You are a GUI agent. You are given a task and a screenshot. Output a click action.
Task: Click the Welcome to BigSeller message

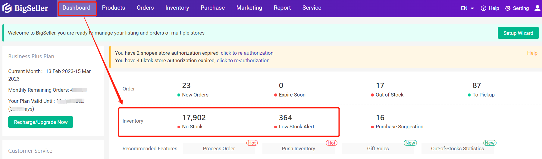click(x=106, y=33)
